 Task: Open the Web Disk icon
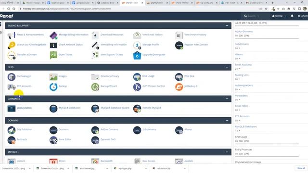pyautogui.click(x=179, y=77)
